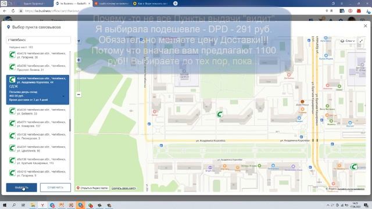Click CDEK logo of 454071 list item

point(12,124)
